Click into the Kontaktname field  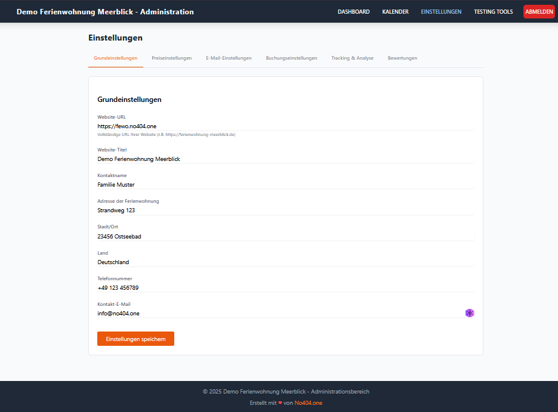click(285, 185)
